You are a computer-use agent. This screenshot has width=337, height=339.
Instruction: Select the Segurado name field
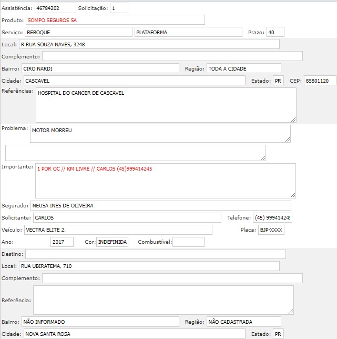tap(160, 205)
